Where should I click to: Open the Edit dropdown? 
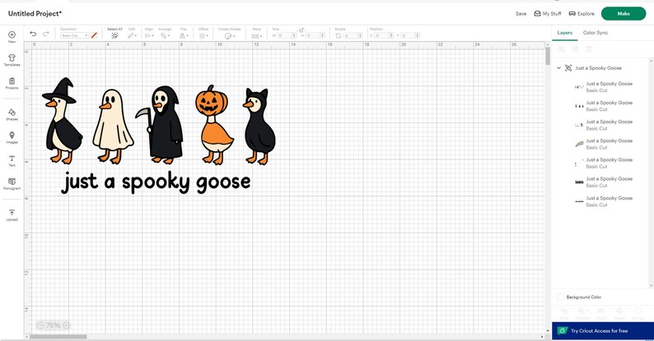tap(133, 36)
